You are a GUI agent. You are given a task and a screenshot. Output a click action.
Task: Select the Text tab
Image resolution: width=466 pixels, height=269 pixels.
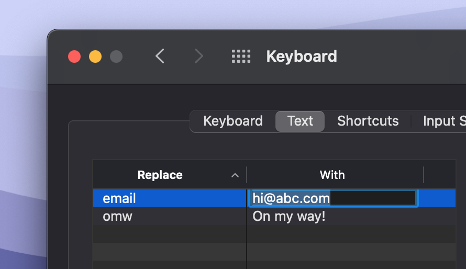pyautogui.click(x=300, y=121)
